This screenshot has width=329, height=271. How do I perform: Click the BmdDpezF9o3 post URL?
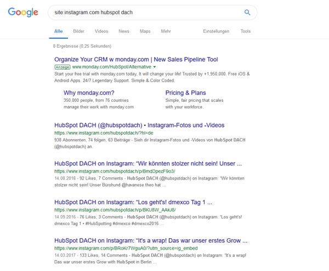coord(115,171)
